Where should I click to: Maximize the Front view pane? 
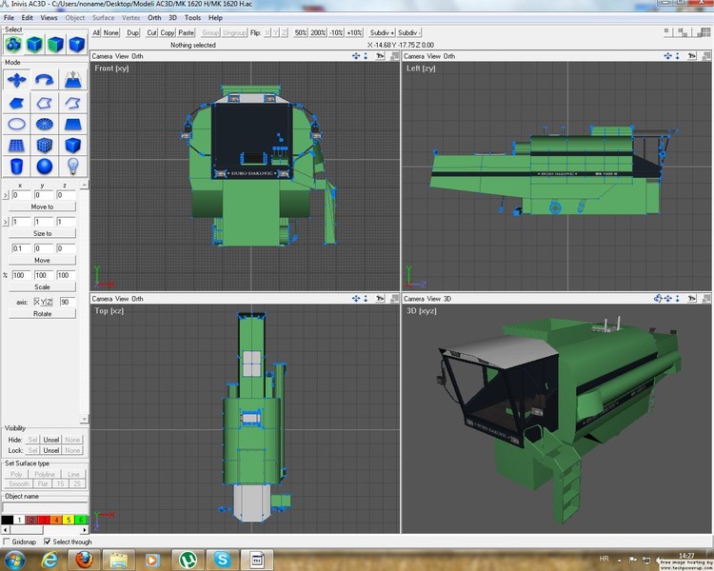(x=395, y=56)
